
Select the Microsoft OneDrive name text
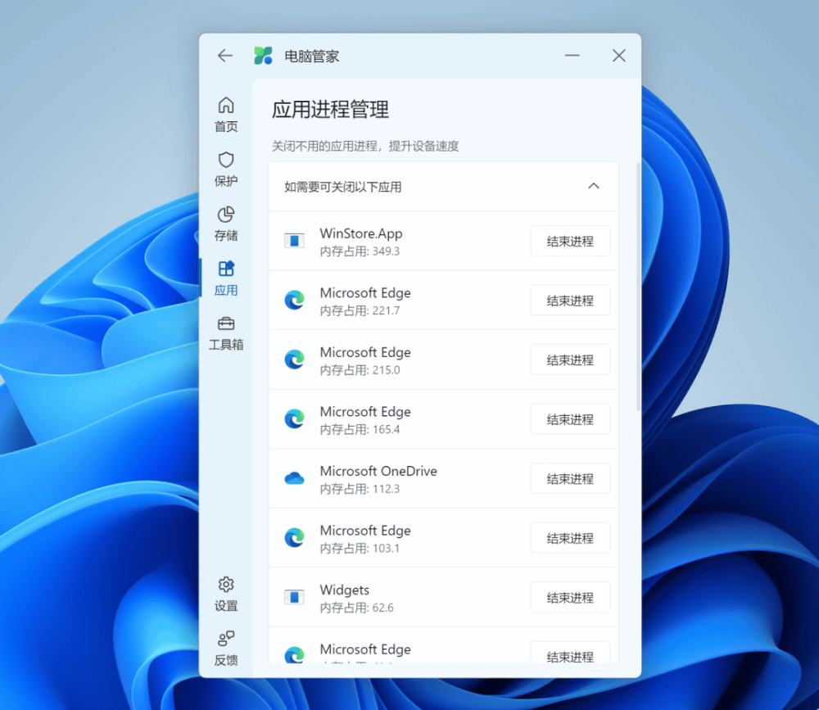(378, 471)
